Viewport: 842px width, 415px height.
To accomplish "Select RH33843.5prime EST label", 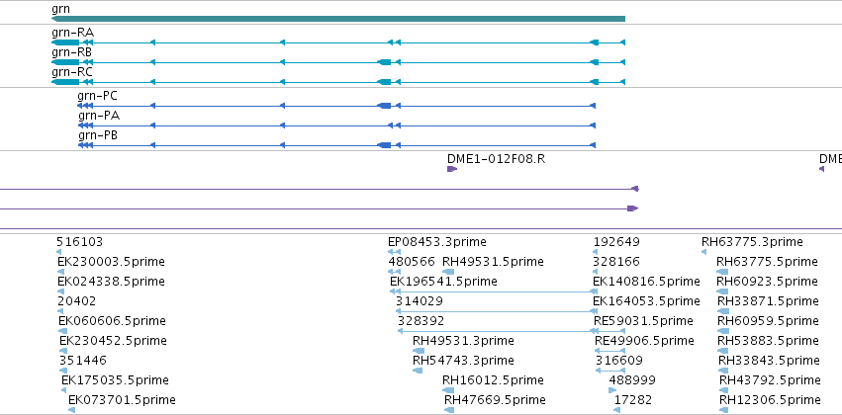I will (x=769, y=361).
